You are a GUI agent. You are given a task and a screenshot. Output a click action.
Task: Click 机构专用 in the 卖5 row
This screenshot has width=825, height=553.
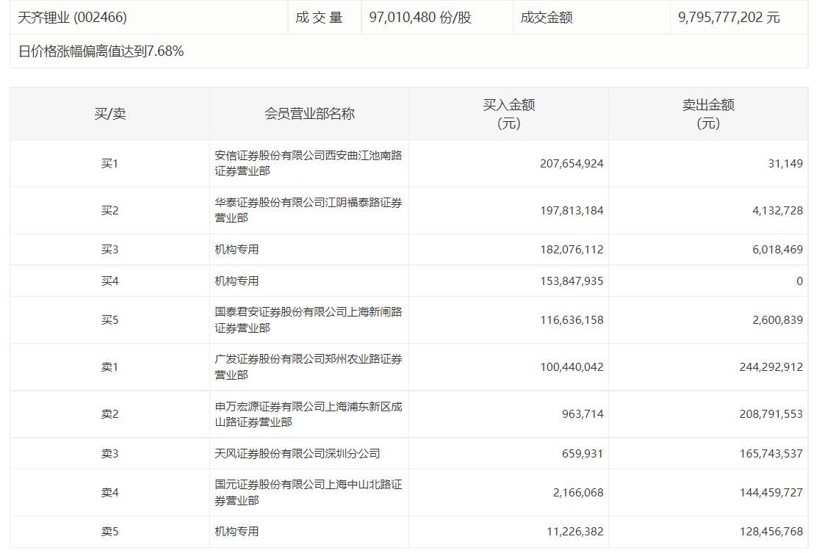[x=237, y=532]
